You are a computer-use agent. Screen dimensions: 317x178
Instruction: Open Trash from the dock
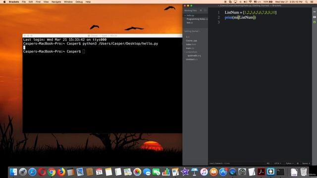tap(304, 172)
